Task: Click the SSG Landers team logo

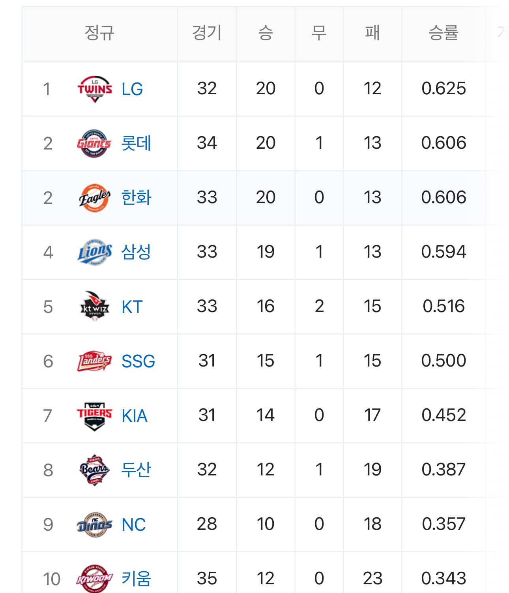Action: click(94, 361)
